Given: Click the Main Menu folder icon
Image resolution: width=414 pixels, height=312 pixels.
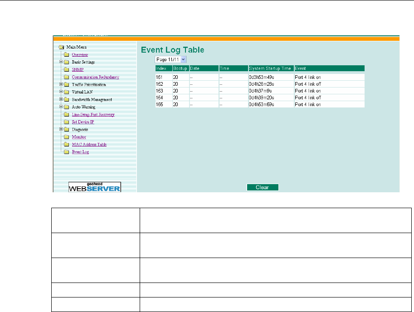Looking at the screenshot, I should (62, 47).
